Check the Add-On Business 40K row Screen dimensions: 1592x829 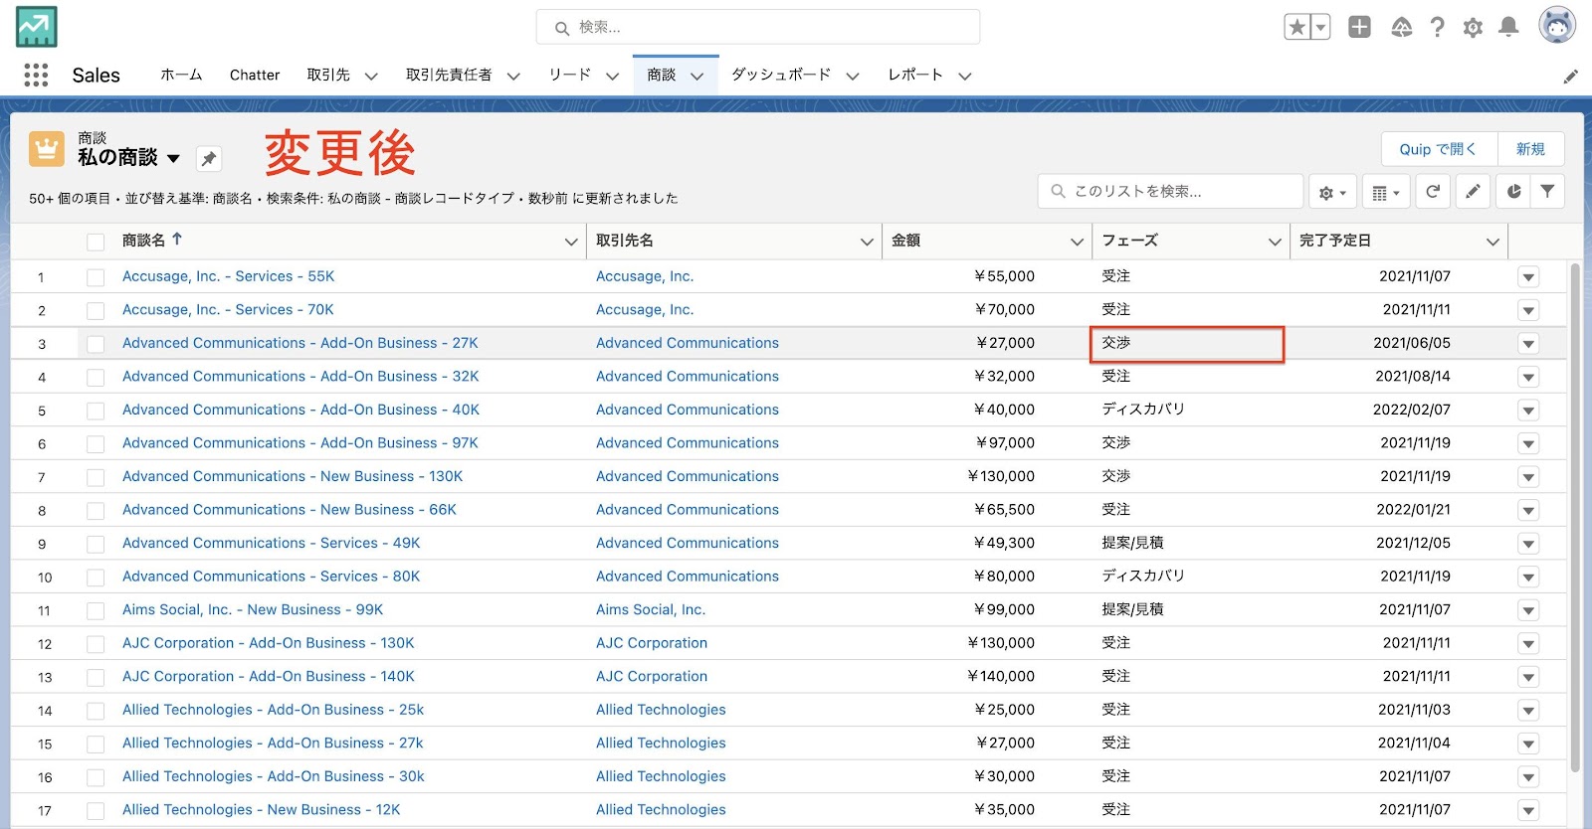click(x=96, y=411)
